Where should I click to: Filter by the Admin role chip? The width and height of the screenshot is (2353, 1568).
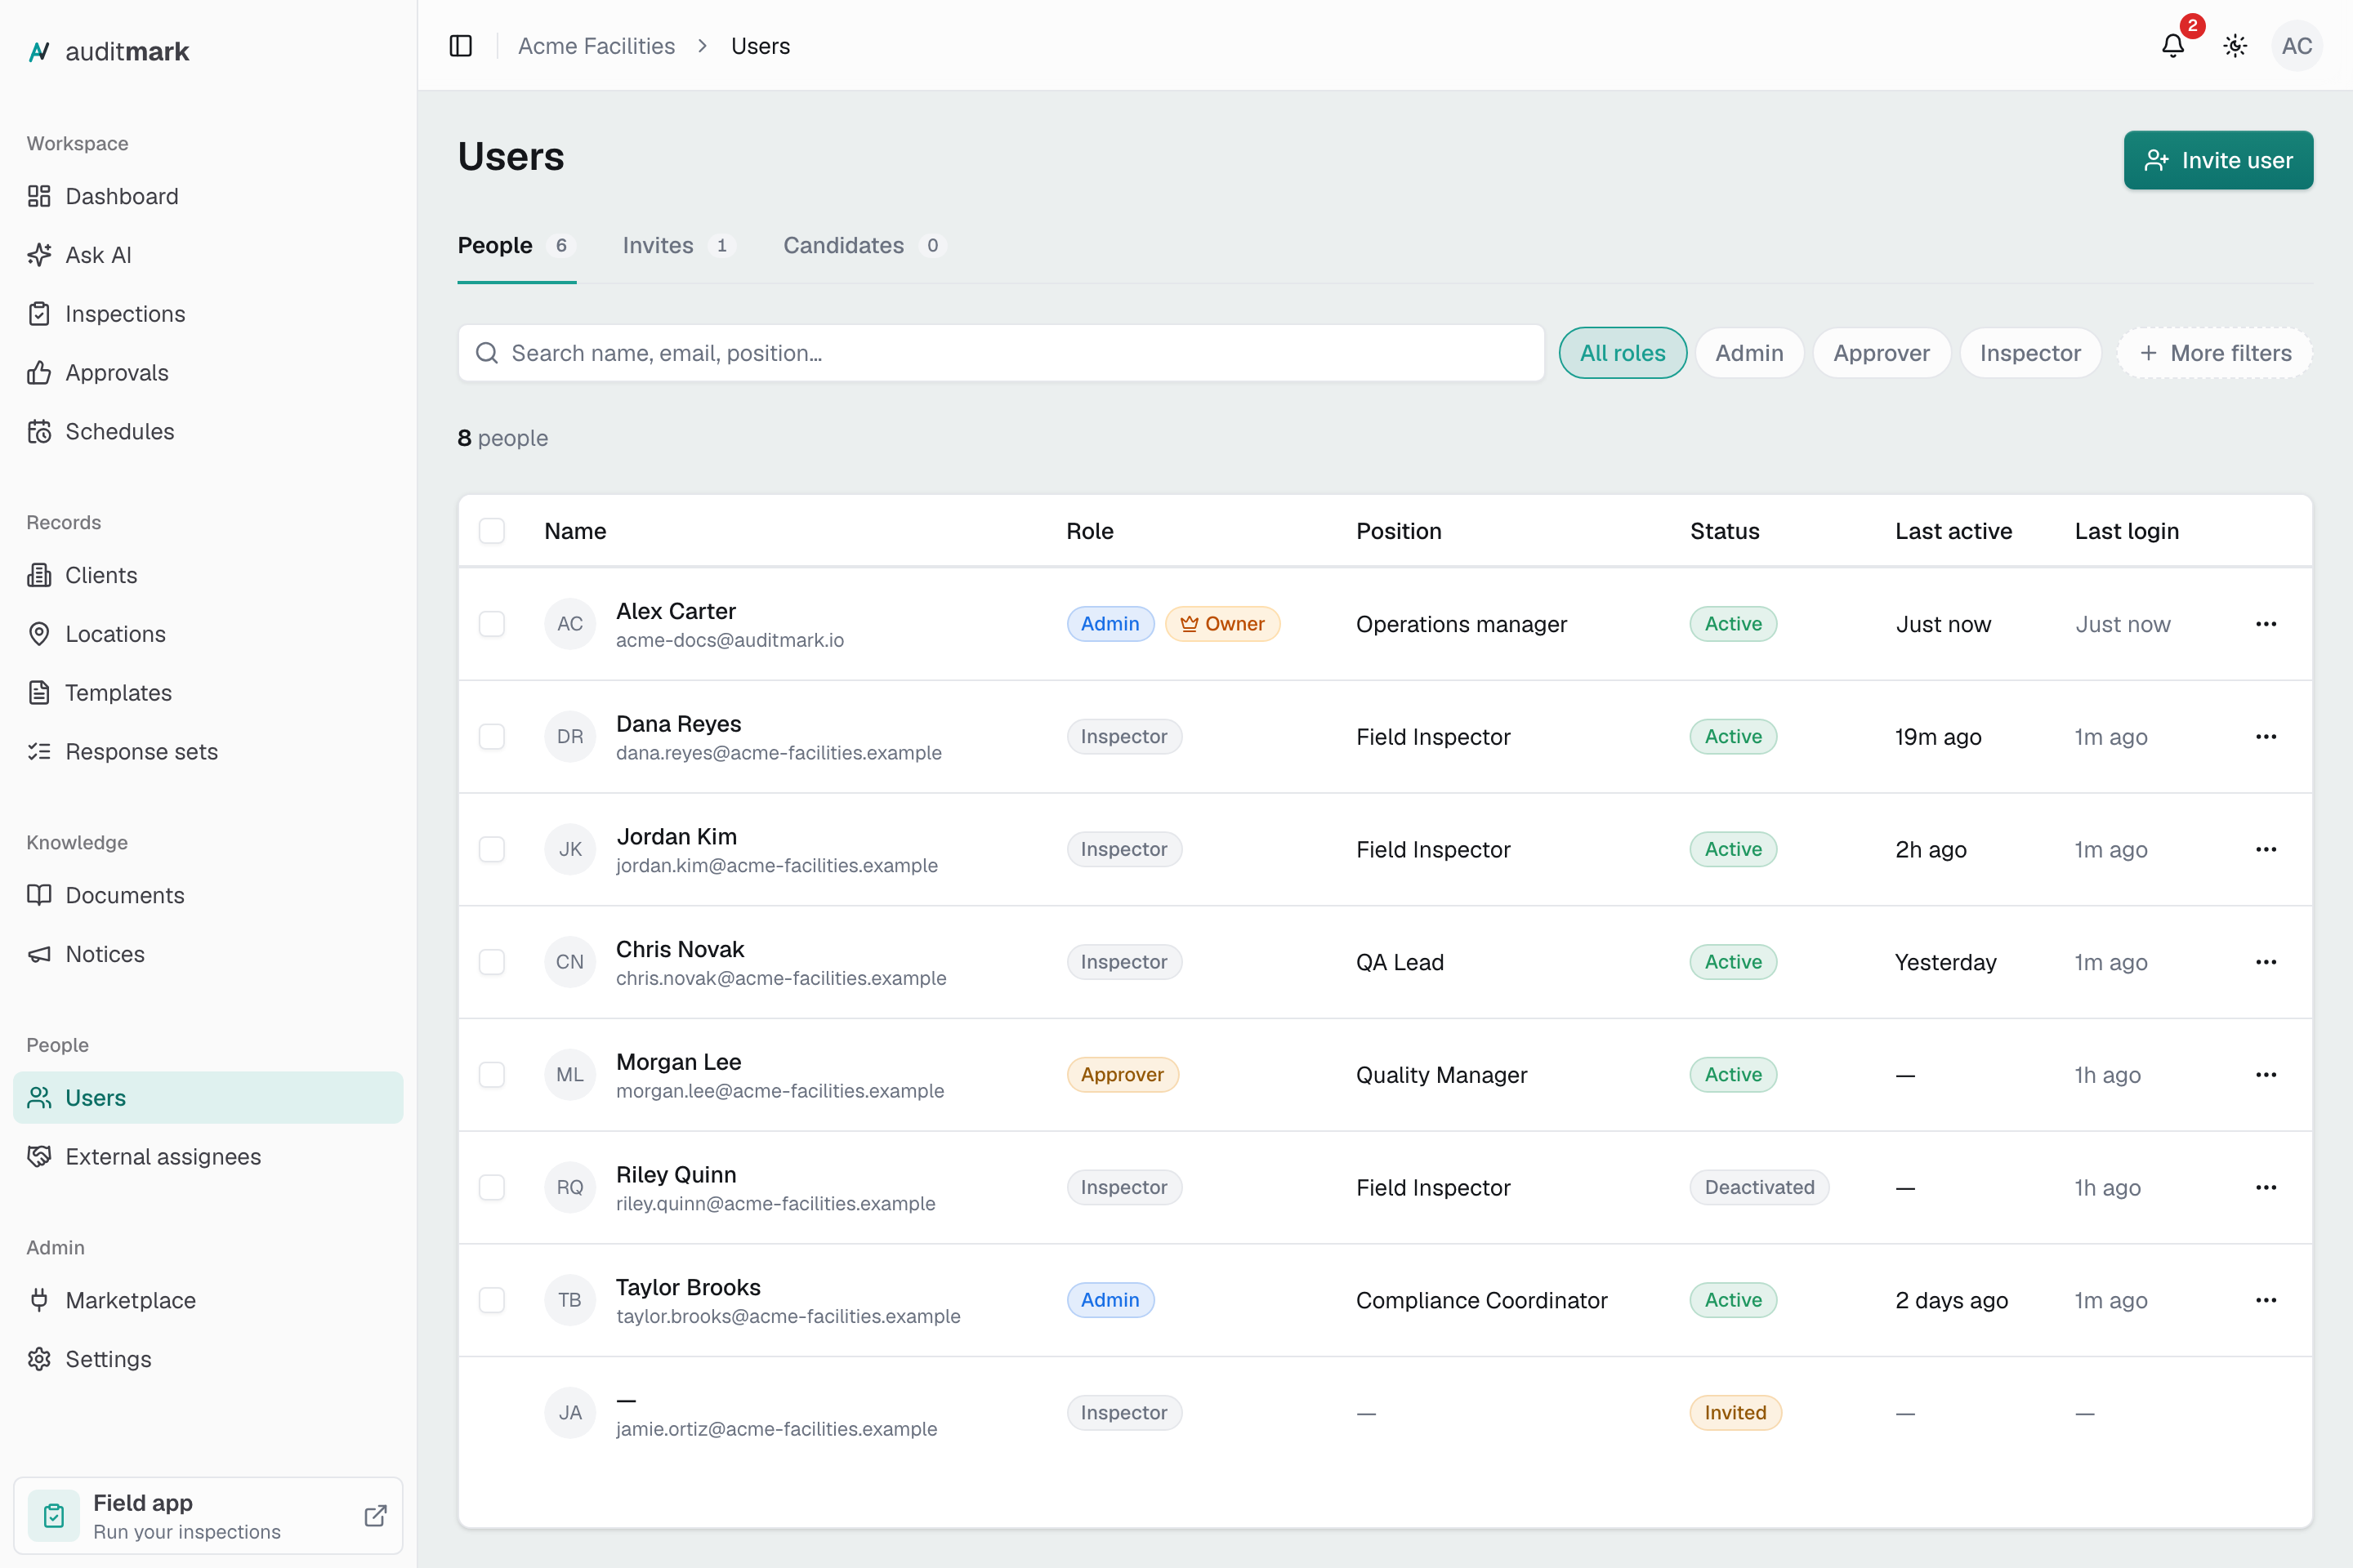click(1748, 353)
